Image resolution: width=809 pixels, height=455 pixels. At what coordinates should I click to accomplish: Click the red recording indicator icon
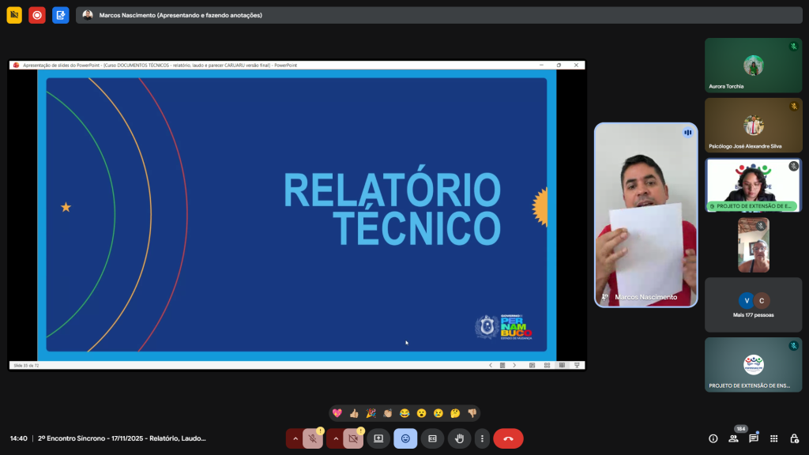click(37, 15)
